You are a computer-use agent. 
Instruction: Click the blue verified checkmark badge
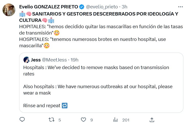(x=82, y=7)
